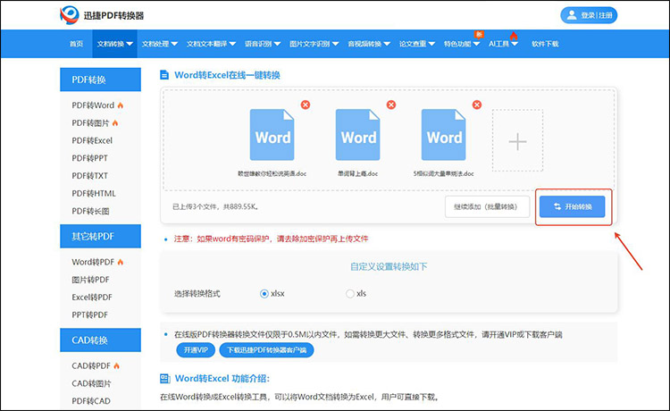This screenshot has height=411, width=670.
Task: Open PDF转Word in sidebar
Action: pyautogui.click(x=93, y=105)
